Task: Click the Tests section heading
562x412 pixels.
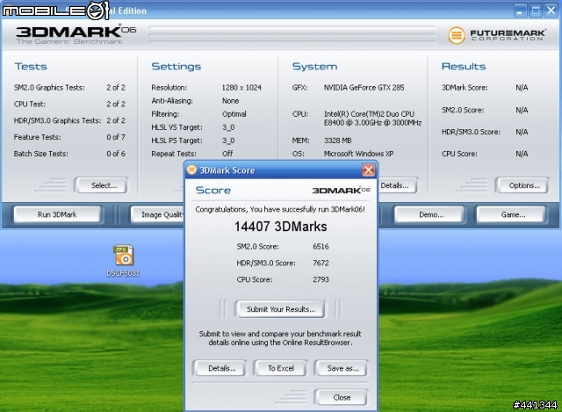Action: pyautogui.click(x=31, y=67)
